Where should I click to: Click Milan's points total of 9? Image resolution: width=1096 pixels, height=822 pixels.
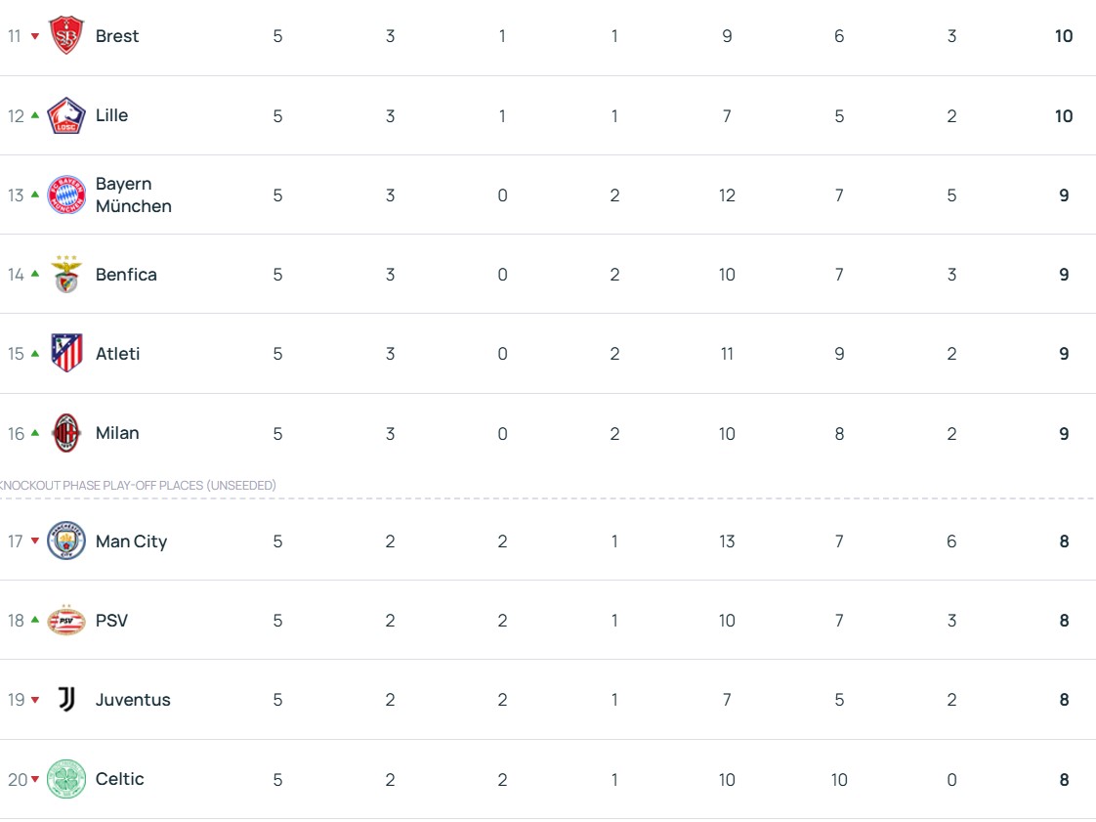(1064, 434)
